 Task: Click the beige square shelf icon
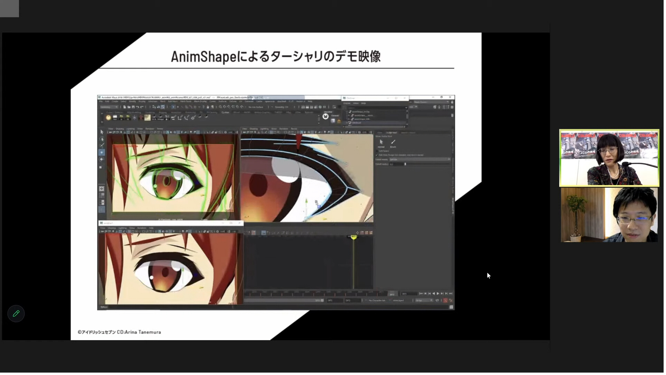pyautogui.click(x=148, y=118)
